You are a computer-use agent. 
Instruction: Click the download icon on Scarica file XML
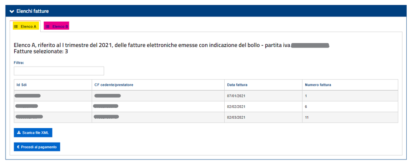[18, 133]
